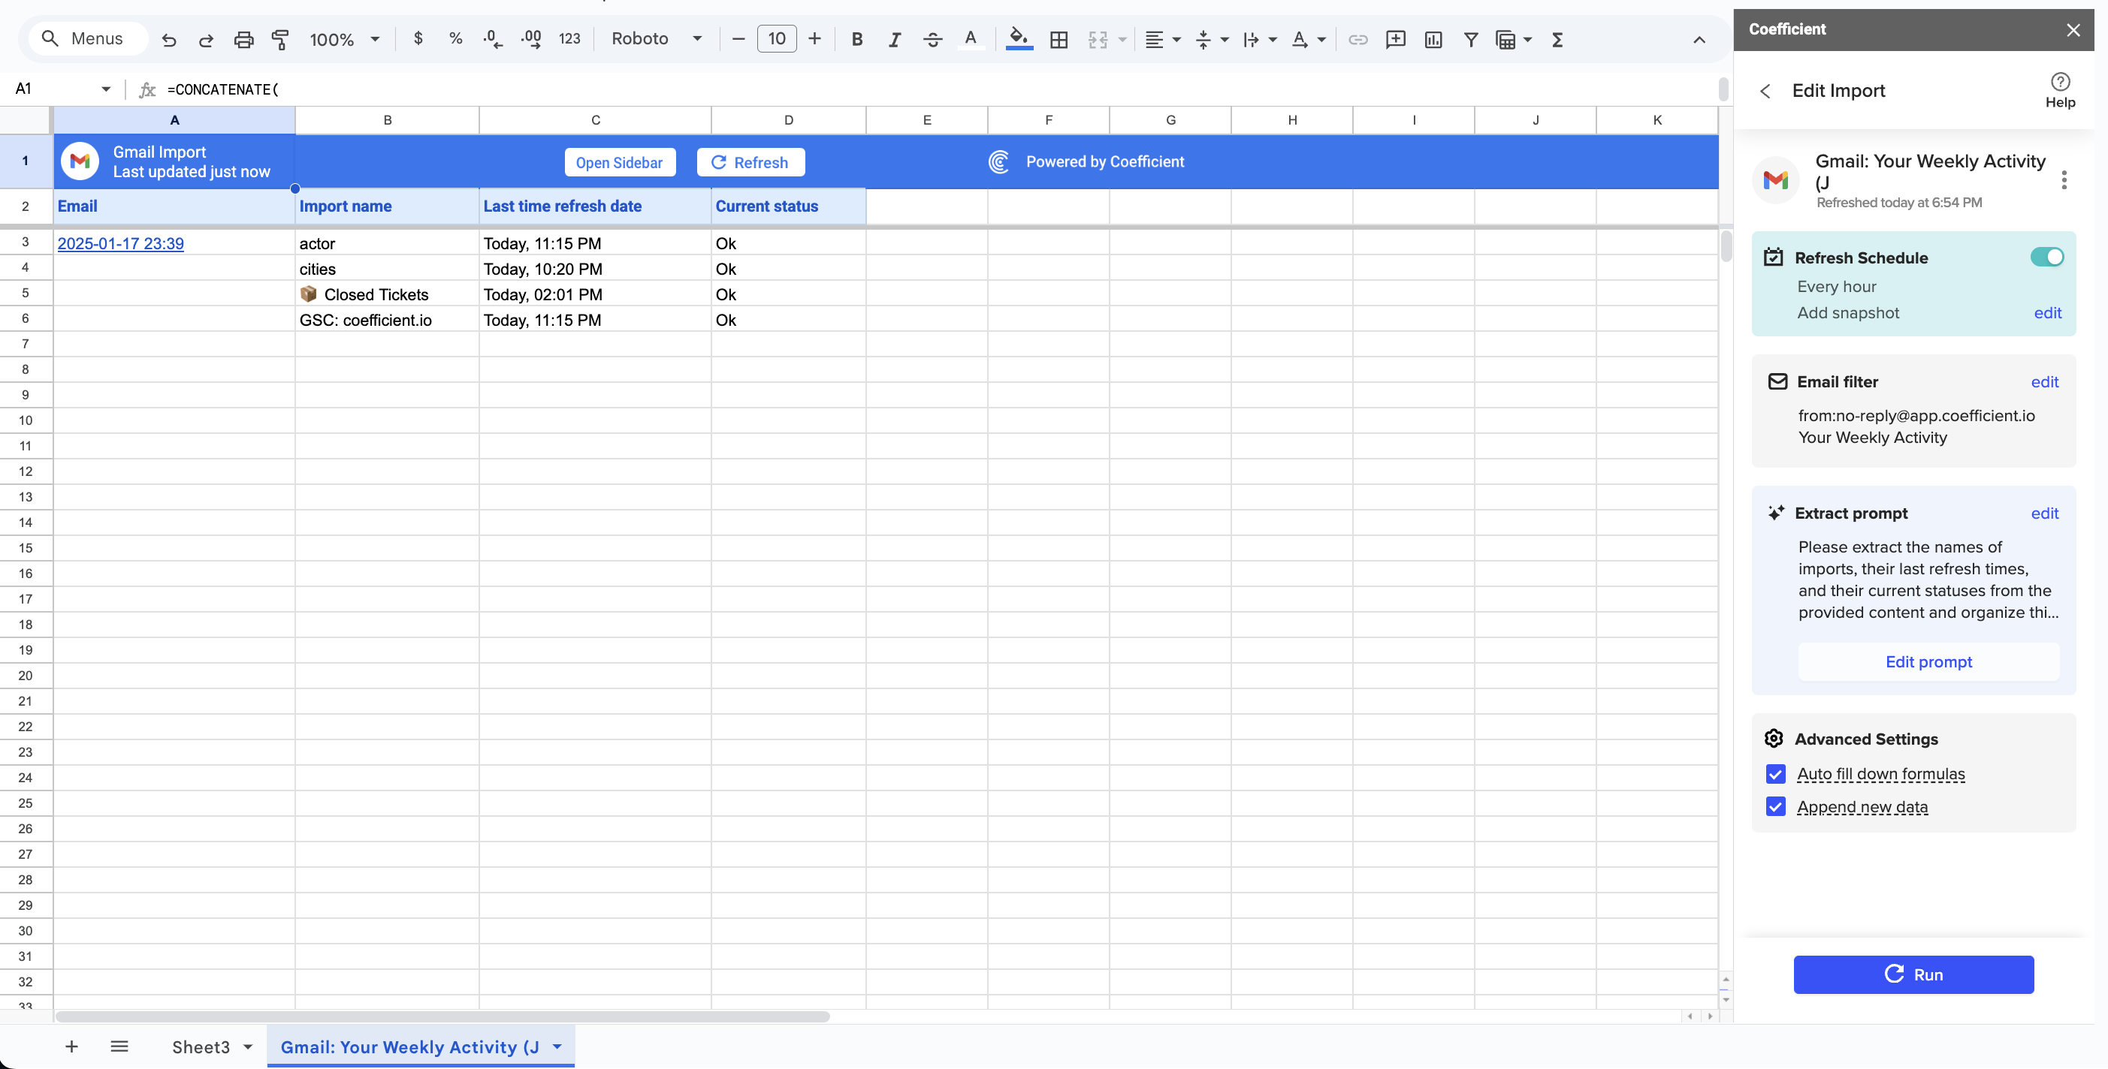Open the fill color picker
This screenshot has width=2108, height=1069.
(x=1018, y=39)
